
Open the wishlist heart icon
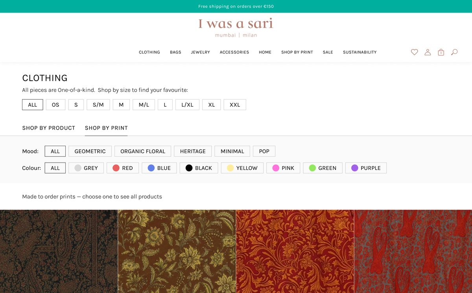(414, 52)
